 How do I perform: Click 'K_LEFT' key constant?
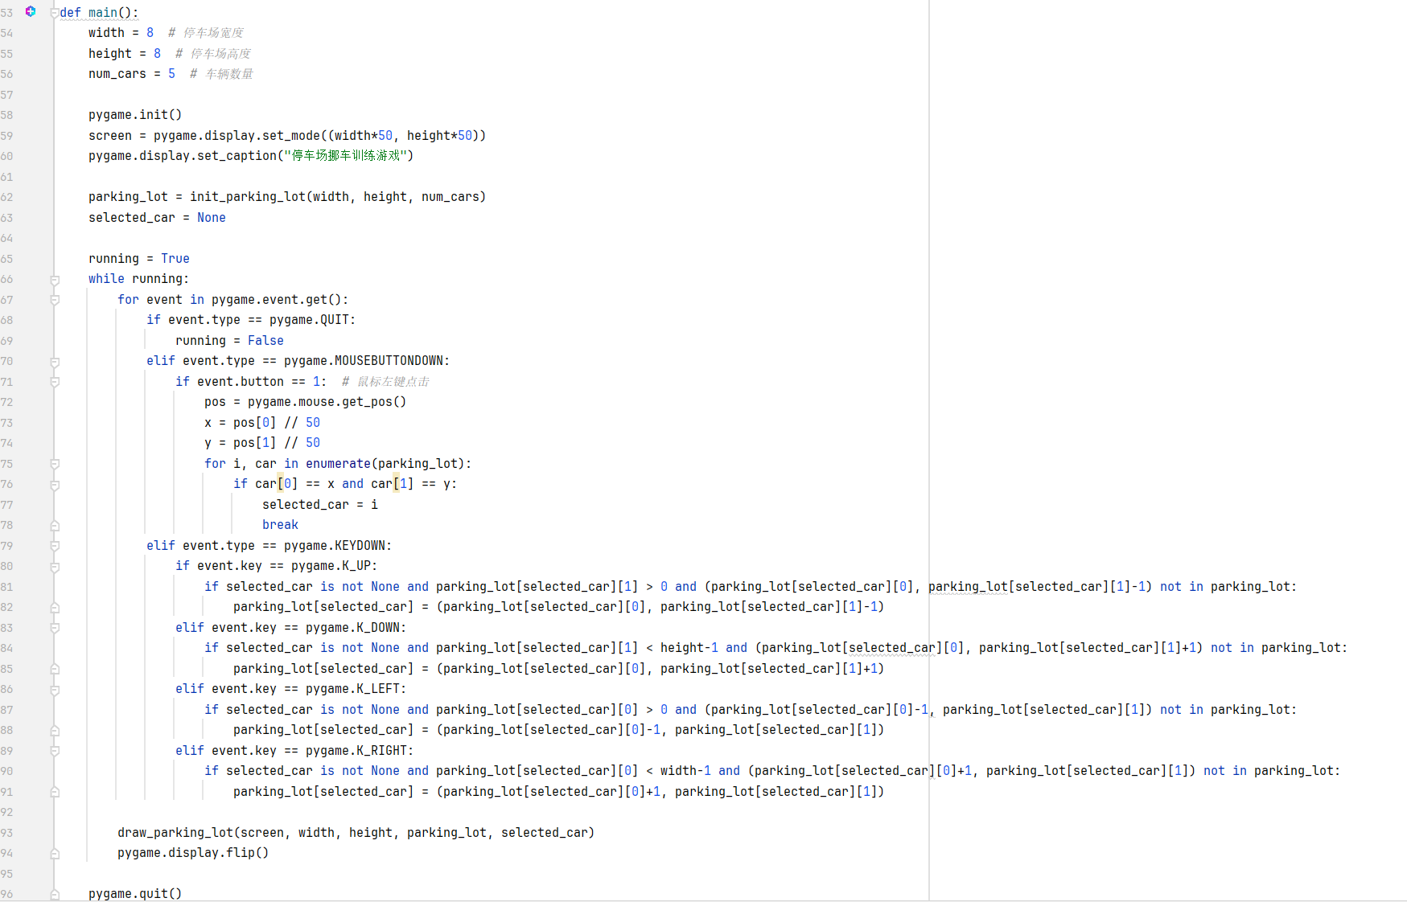(x=378, y=689)
